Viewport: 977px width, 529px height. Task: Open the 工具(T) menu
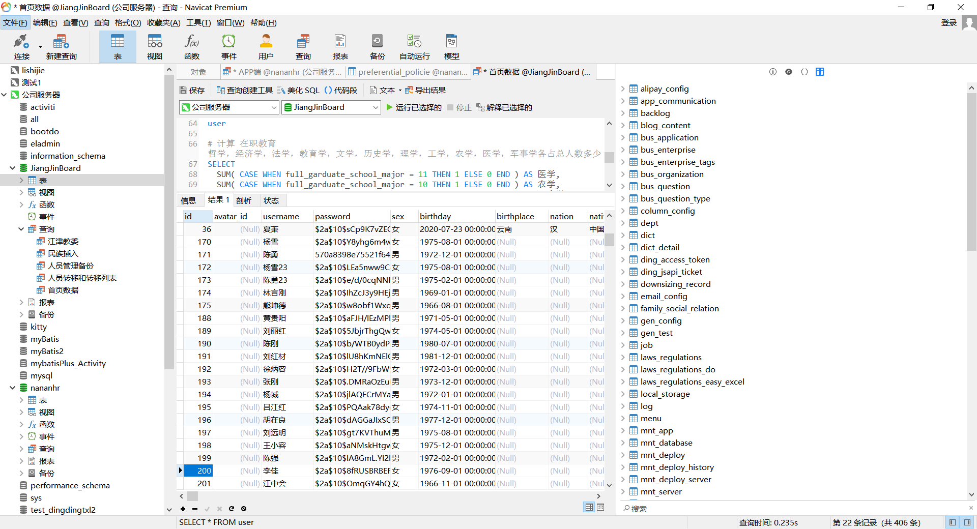pos(198,23)
